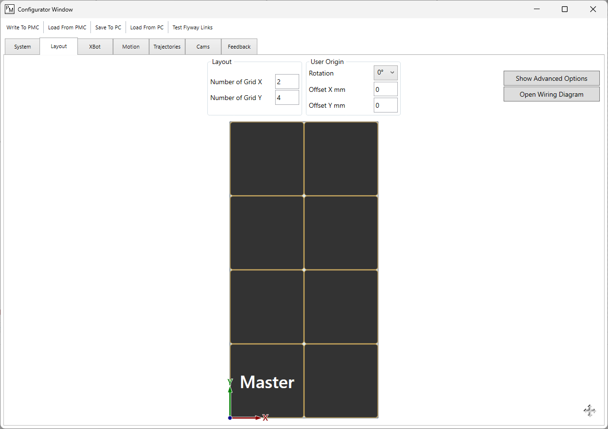Open the Trajectories tab

point(167,47)
